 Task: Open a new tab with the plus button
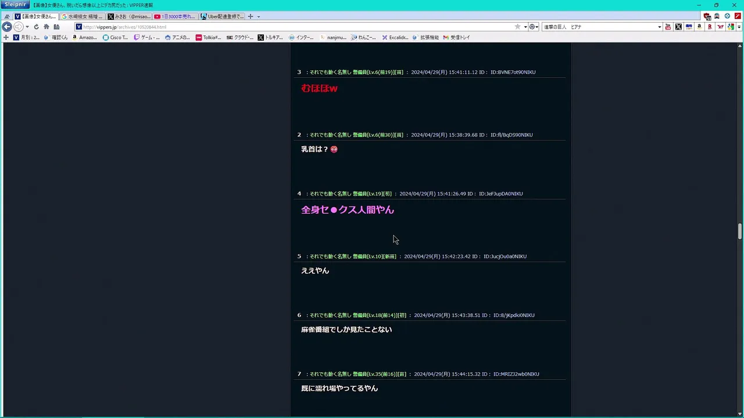coord(251,16)
